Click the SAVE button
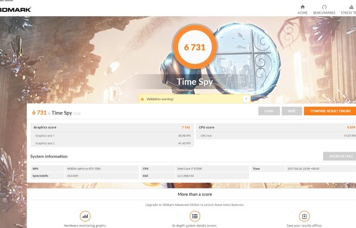 coord(291,111)
